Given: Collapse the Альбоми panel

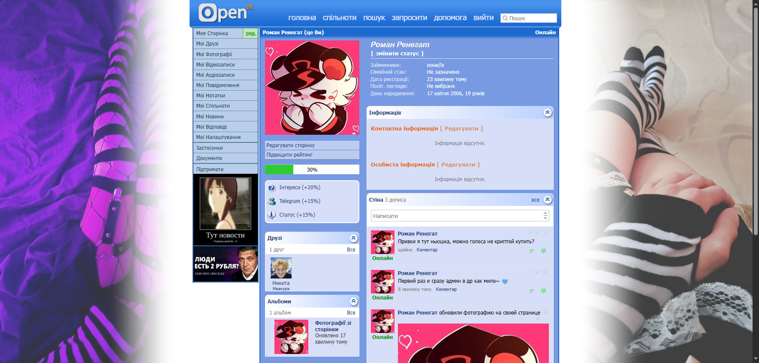Looking at the screenshot, I should (x=353, y=302).
